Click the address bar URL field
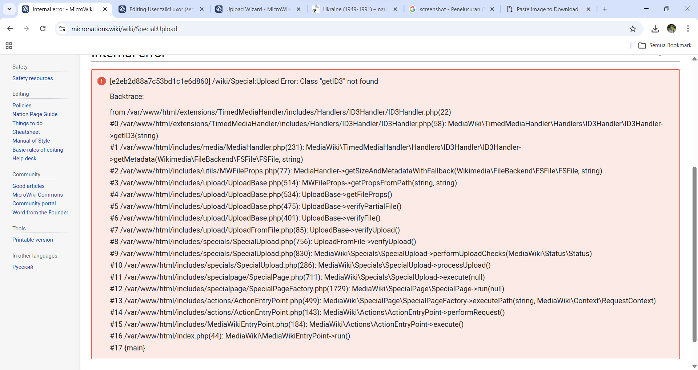The height and width of the screenshot is (370, 698). click(327, 29)
